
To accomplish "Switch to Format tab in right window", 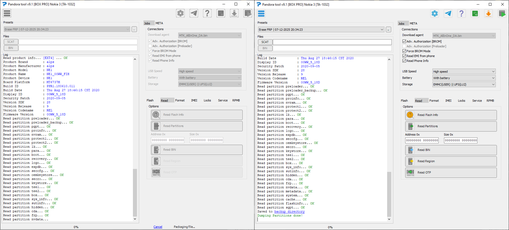I will pyautogui.click(x=434, y=101).
